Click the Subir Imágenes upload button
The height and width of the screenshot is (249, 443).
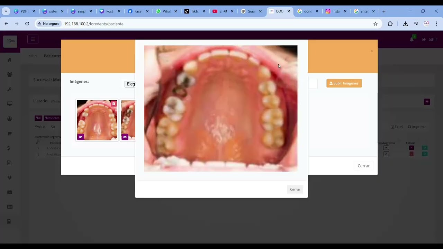[x=344, y=83]
